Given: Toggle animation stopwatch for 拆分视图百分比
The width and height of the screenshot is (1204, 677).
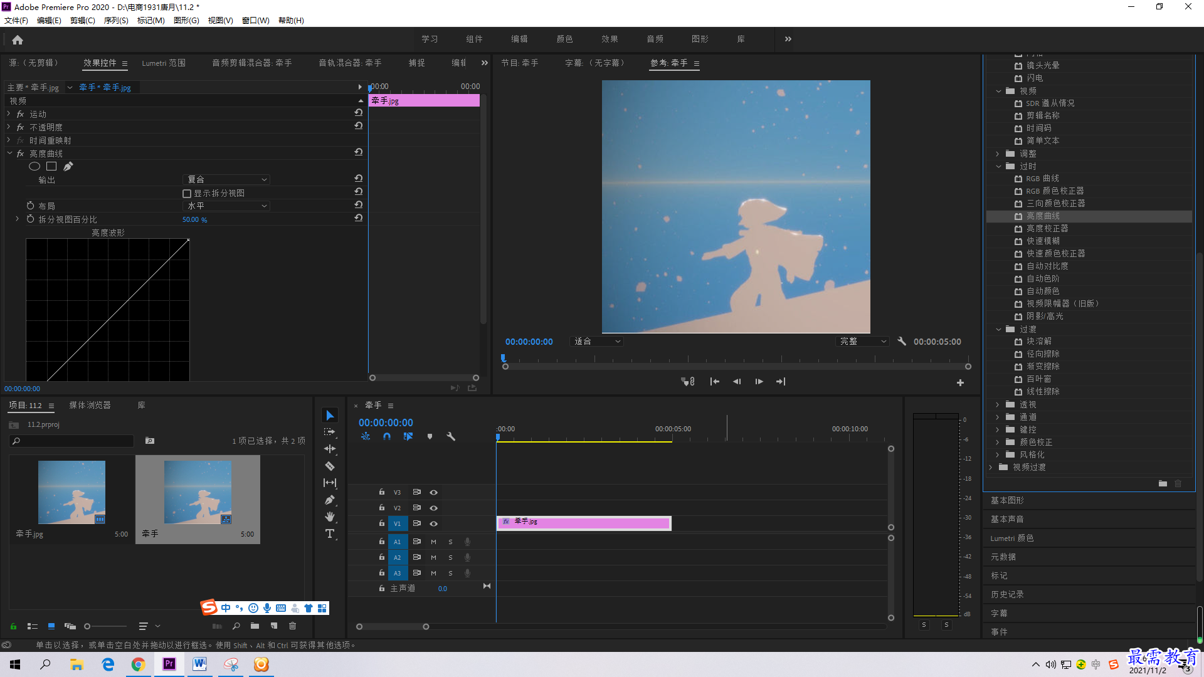Looking at the screenshot, I should 30,219.
